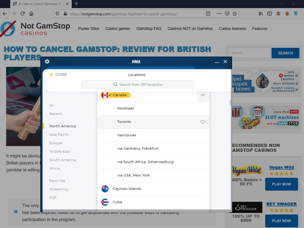This screenshot has width=304, height=228.
Task: Open Features menu
Action: tap(260, 29)
